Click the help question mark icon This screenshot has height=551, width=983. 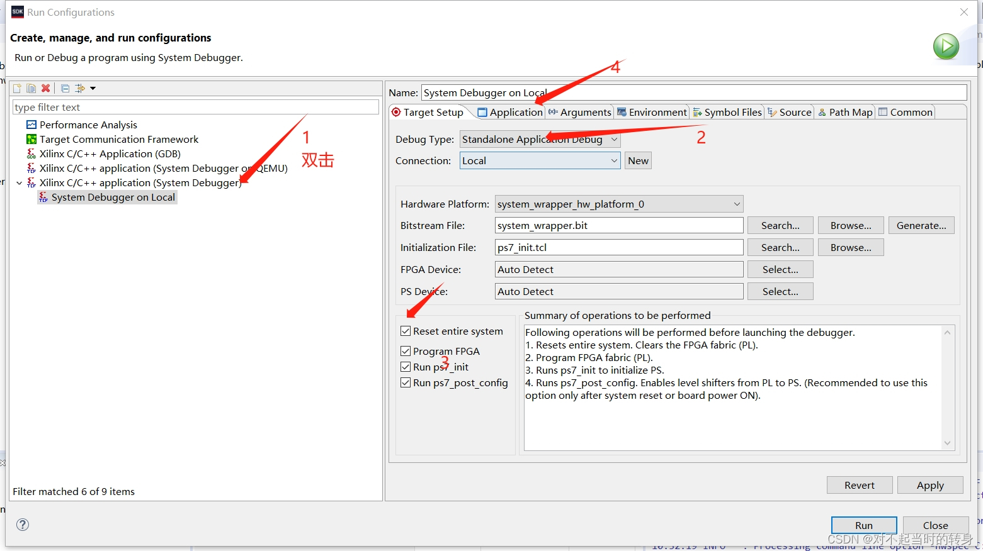coord(23,525)
